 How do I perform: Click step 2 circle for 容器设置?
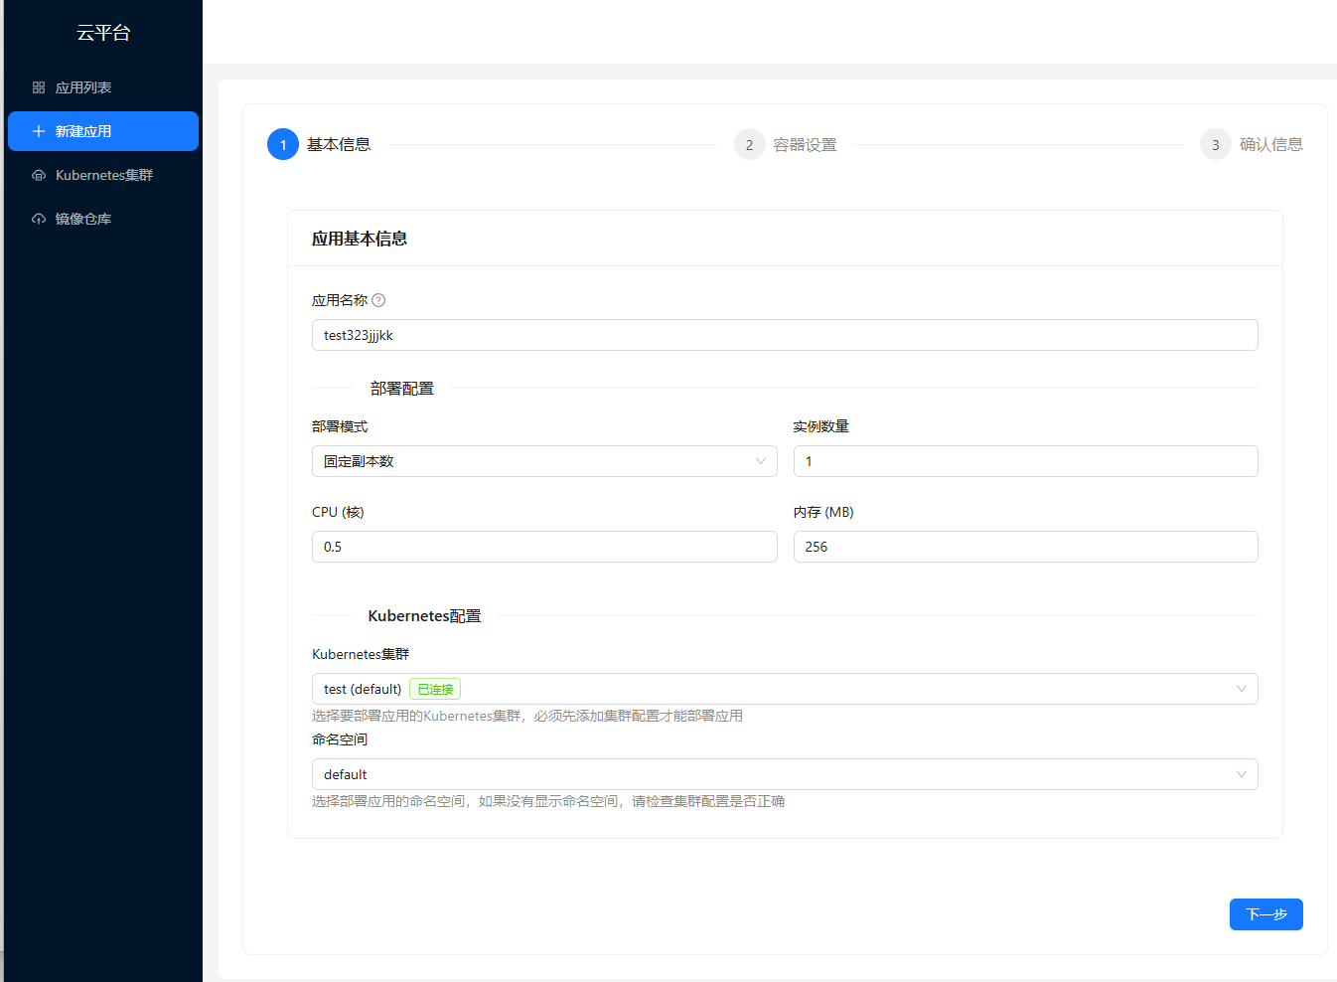[x=750, y=144]
